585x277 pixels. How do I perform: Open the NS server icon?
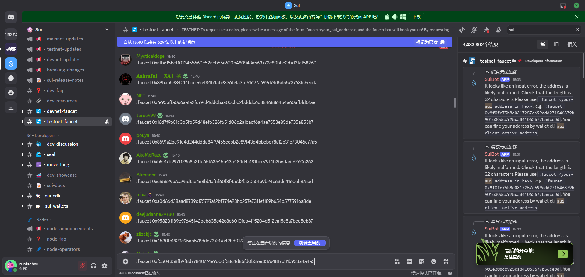[x=11, y=49]
